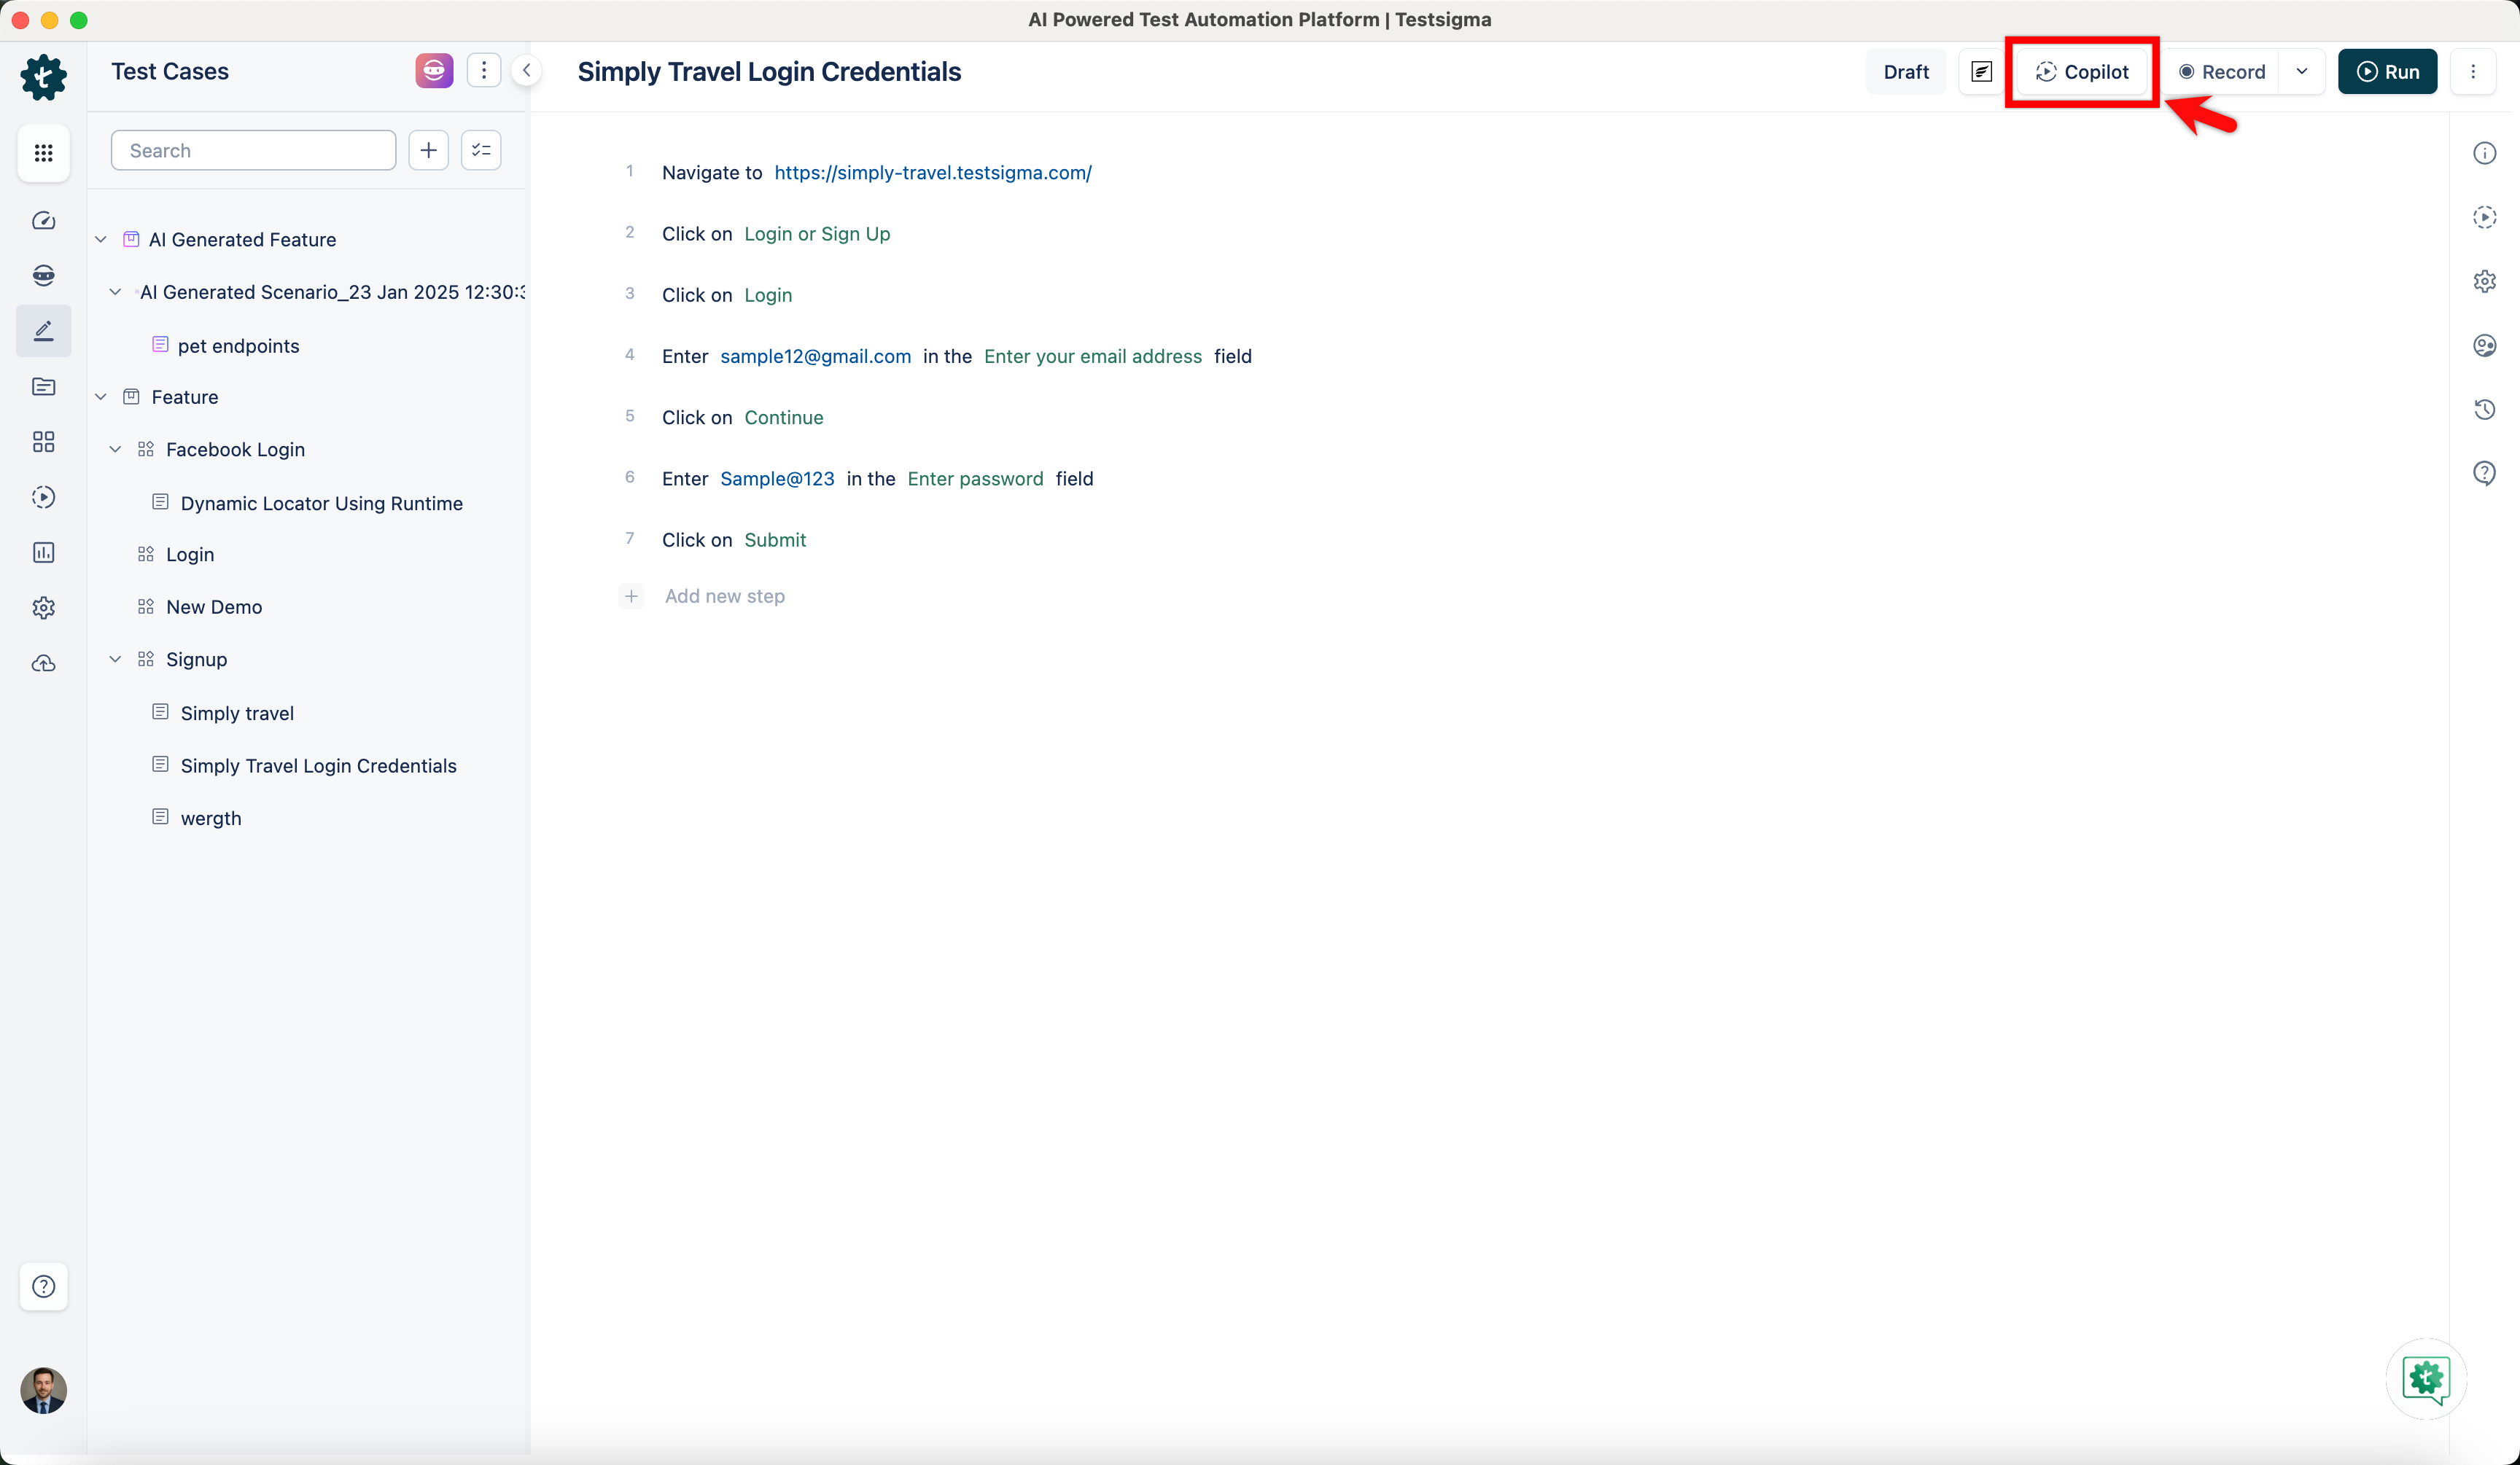Open revision history icon on right panel
Viewport: 2520px width, 1465px height.
pyautogui.click(x=2486, y=410)
